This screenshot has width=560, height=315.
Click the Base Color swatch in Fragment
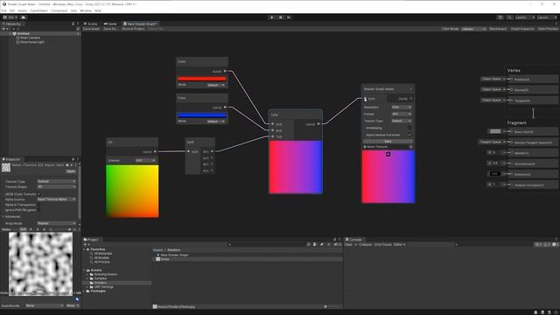coord(495,131)
